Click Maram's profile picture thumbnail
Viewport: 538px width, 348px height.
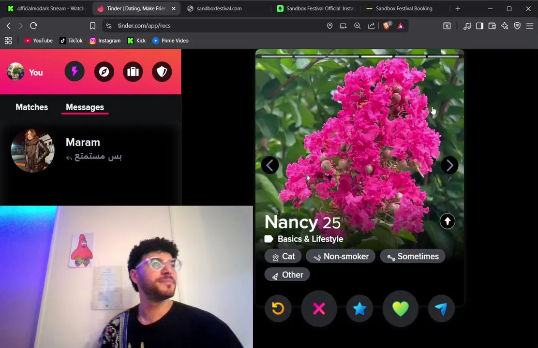(32, 150)
